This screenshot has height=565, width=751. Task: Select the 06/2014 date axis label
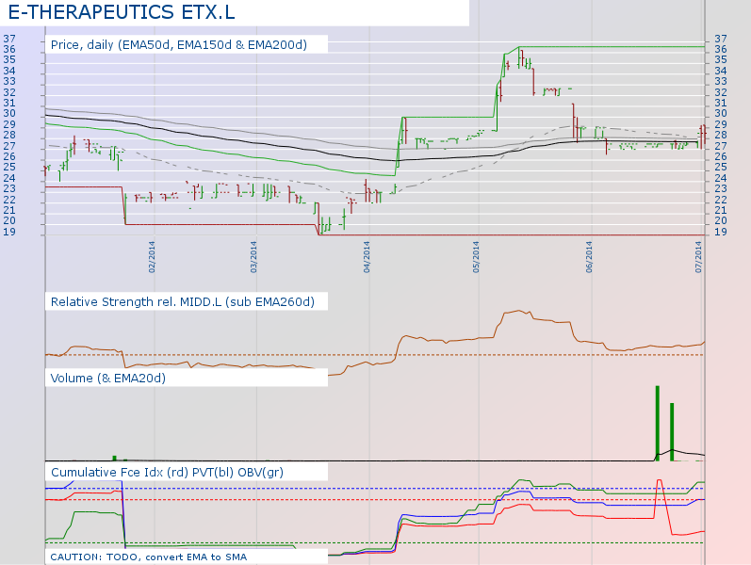point(589,257)
